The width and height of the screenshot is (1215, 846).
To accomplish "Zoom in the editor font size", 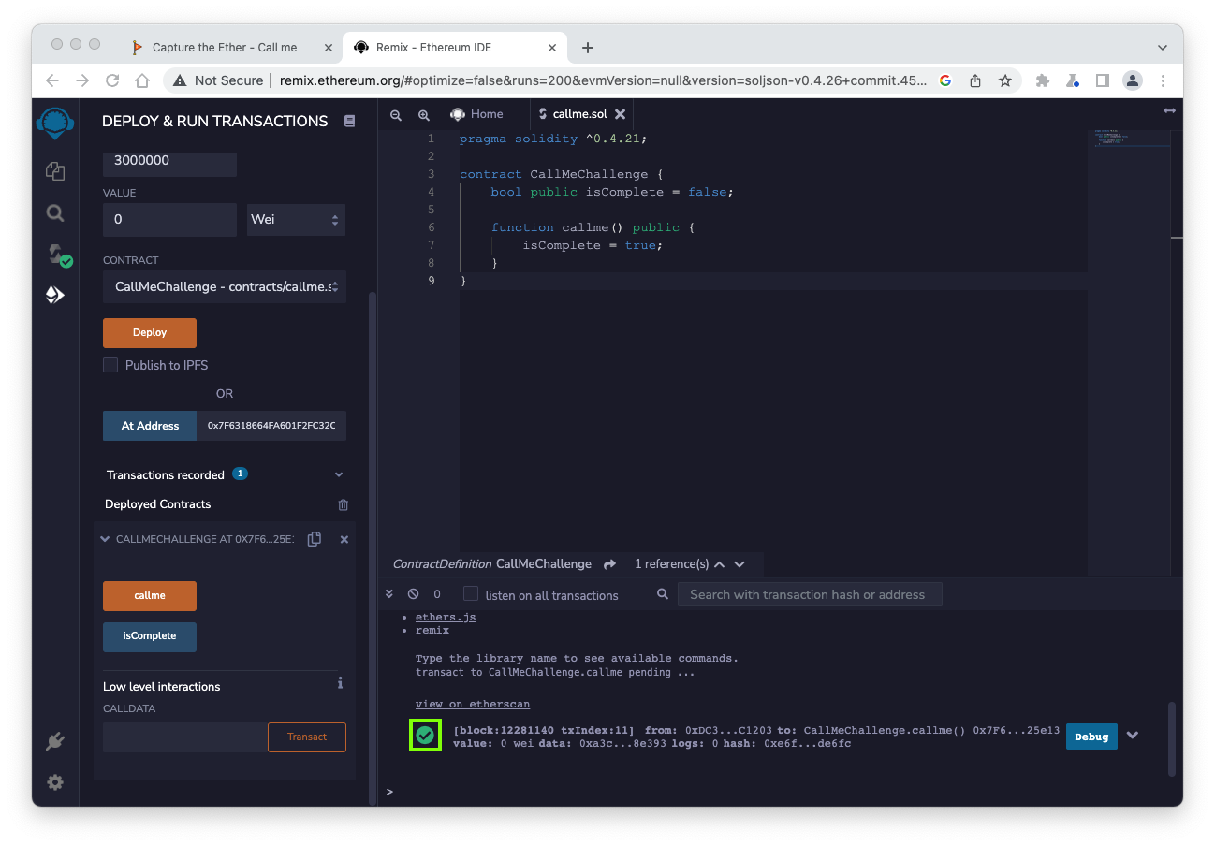I will 424,114.
